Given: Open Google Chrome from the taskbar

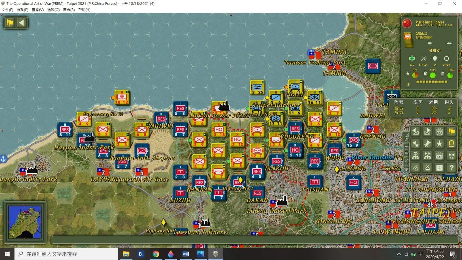Looking at the screenshot, I should (x=156, y=254).
